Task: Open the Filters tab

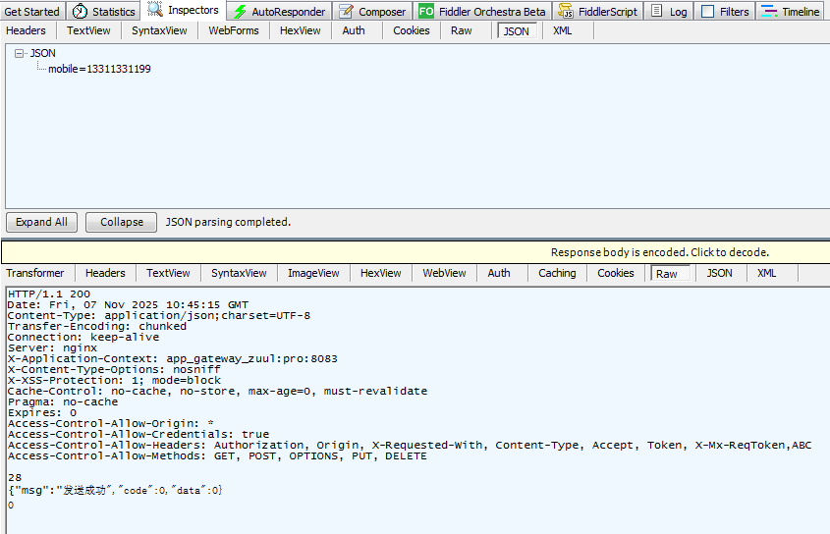Action: point(725,12)
